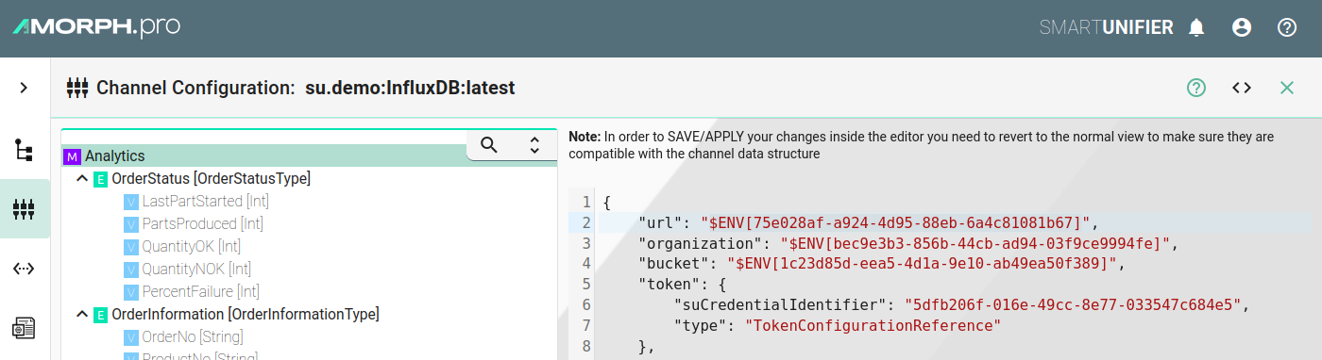This screenshot has height=360, width=1322.
Task: Collapse the OrderInformation node
Action: pyautogui.click(x=82, y=315)
